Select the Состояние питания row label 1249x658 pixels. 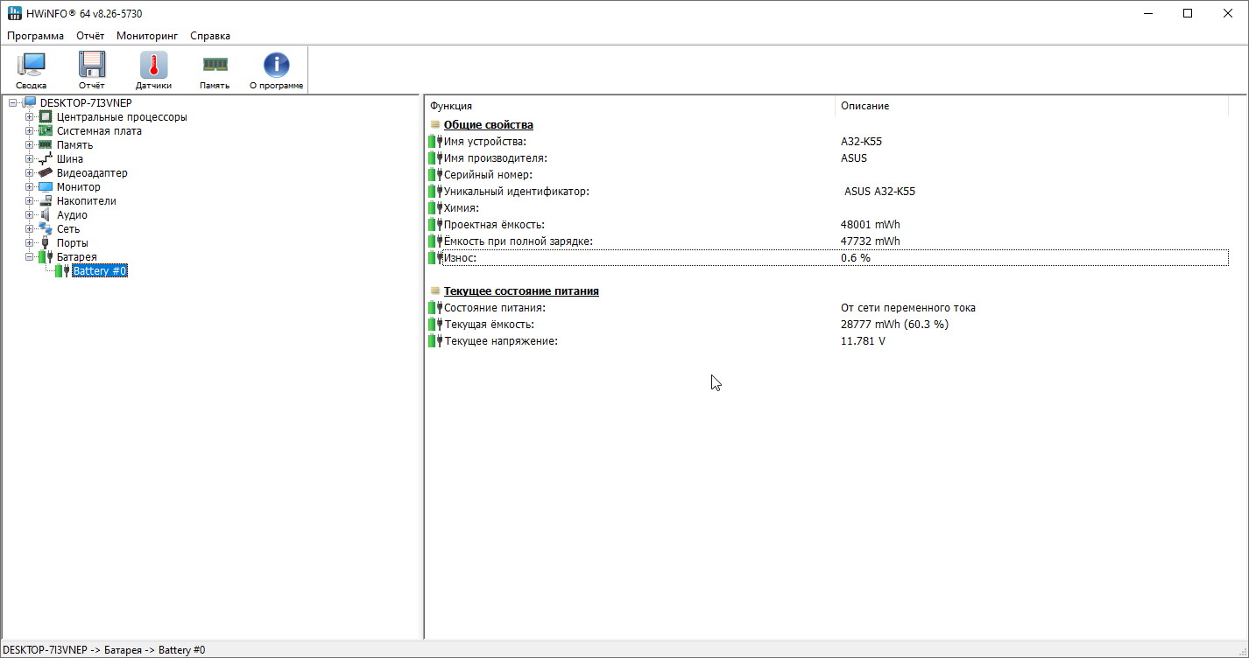[495, 307]
